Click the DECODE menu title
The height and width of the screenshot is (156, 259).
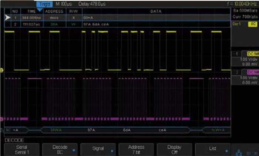(x=14, y=140)
